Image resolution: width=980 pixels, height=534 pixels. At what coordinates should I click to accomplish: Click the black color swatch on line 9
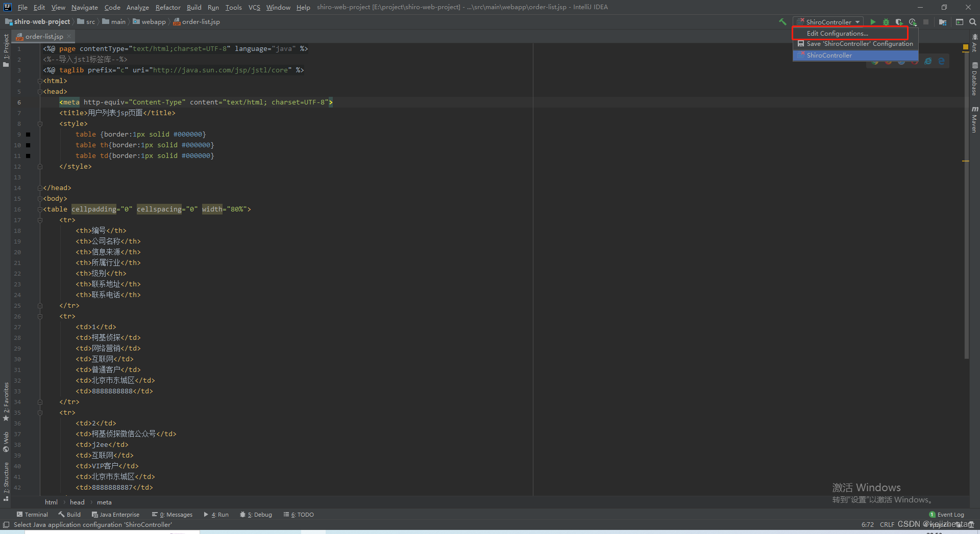point(28,135)
